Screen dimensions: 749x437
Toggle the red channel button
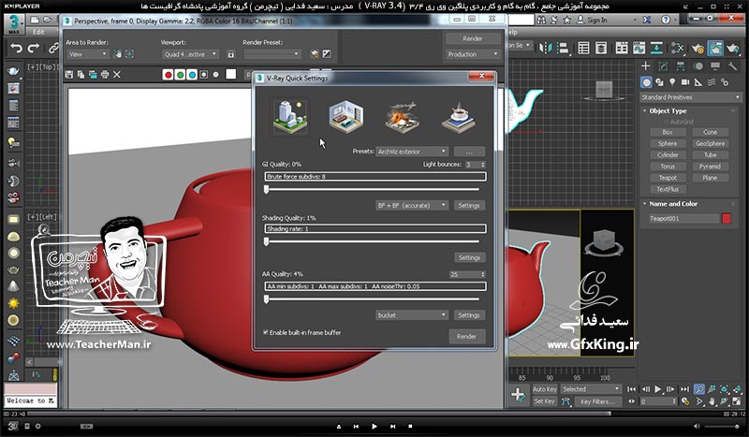pyautogui.click(x=168, y=75)
